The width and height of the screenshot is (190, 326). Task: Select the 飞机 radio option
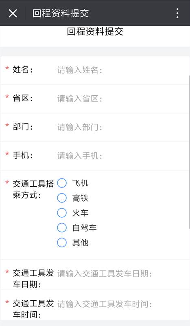tap(62, 183)
